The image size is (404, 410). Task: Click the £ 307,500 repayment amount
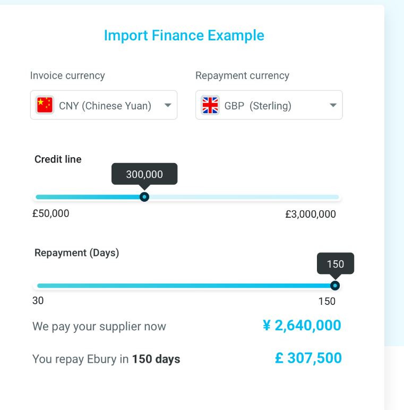[x=308, y=358]
